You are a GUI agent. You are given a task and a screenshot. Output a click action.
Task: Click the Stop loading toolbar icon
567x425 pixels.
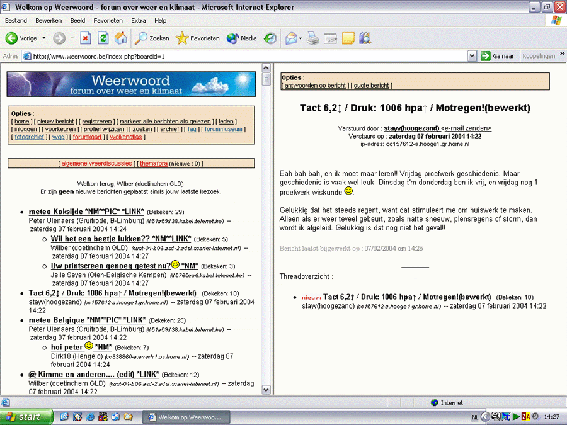[85, 38]
